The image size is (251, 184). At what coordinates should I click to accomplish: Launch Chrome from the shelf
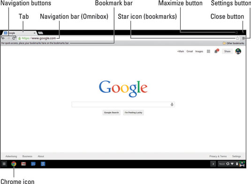coord(14,164)
